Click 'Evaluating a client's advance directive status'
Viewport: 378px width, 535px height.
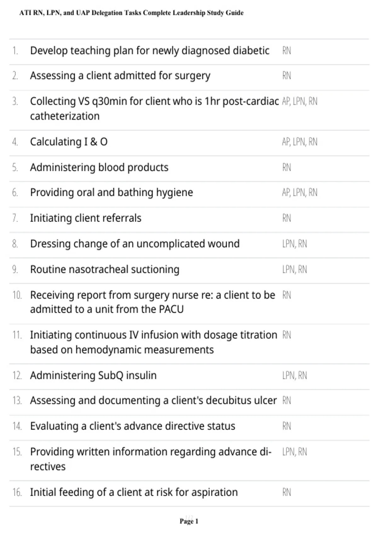[x=133, y=426]
